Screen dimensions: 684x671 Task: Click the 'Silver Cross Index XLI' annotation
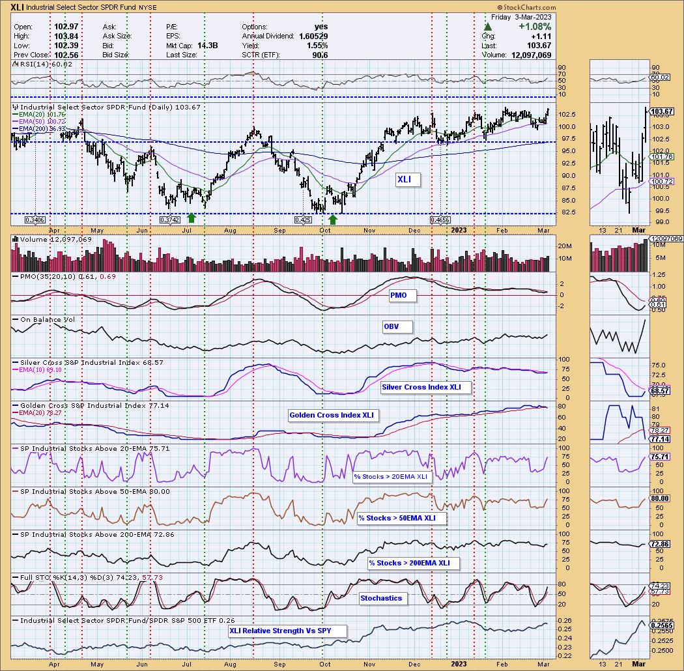pos(426,387)
